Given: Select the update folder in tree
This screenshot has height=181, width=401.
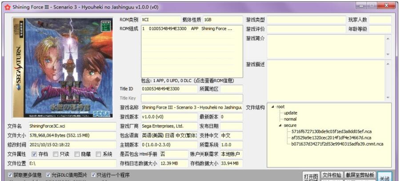Looking at the screenshot, I should coord(290,113).
